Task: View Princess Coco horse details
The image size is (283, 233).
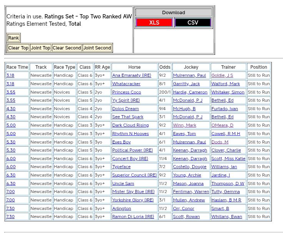Action: click(127, 92)
